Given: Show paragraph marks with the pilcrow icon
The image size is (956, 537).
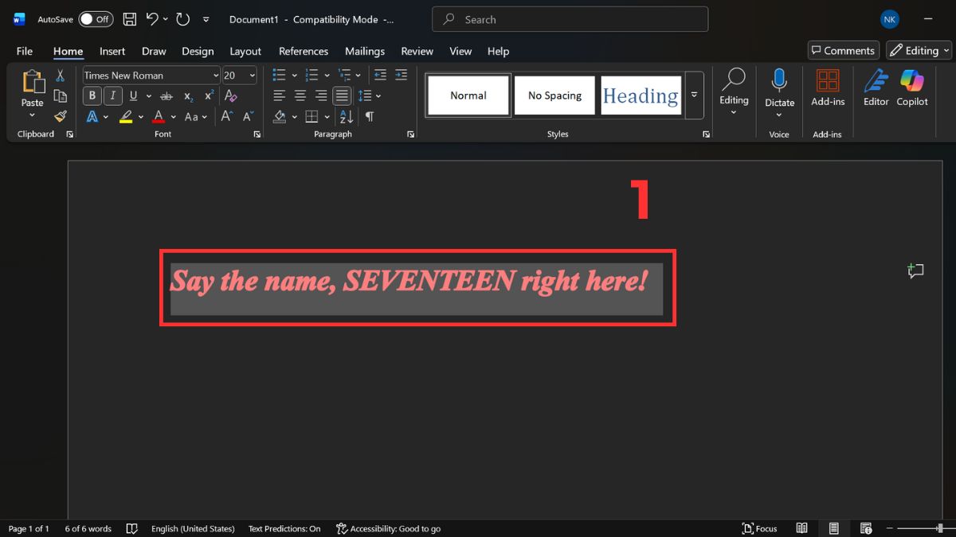Looking at the screenshot, I should 369,116.
